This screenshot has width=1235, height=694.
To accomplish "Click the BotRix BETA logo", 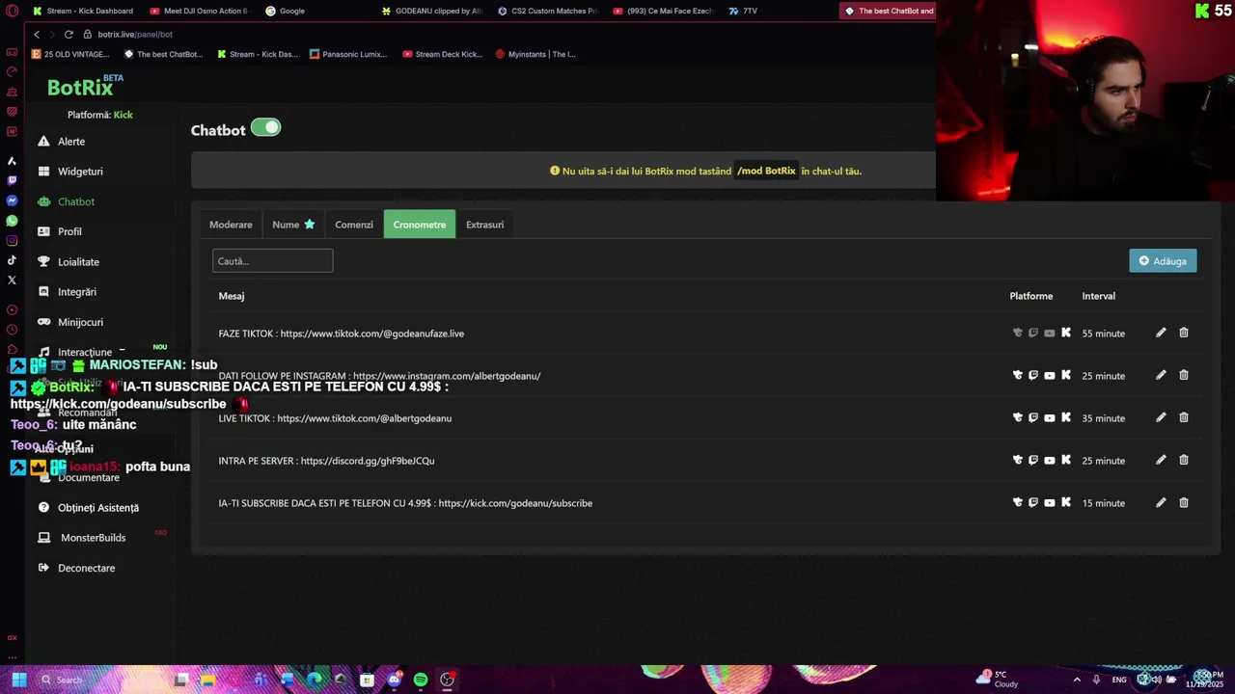I will point(85,86).
